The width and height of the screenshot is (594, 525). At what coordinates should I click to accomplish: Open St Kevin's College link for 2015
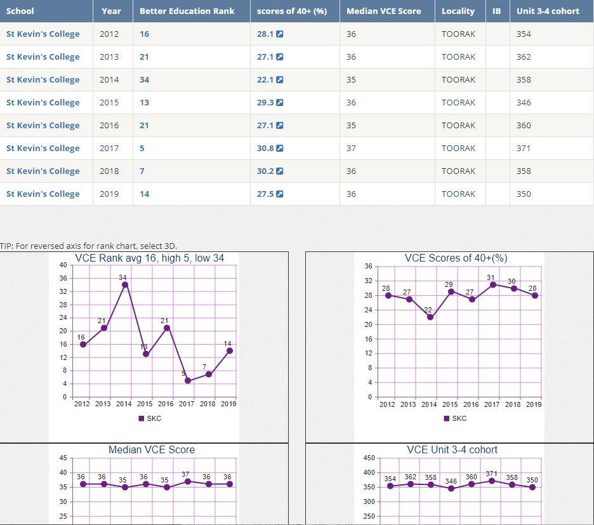pyautogui.click(x=43, y=103)
